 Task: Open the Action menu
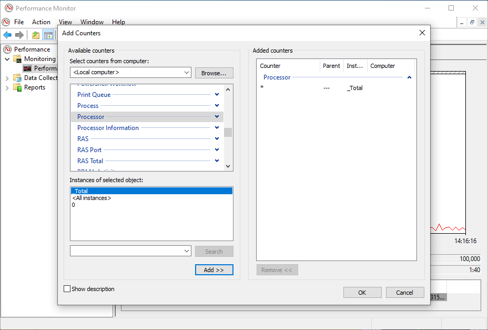point(41,22)
